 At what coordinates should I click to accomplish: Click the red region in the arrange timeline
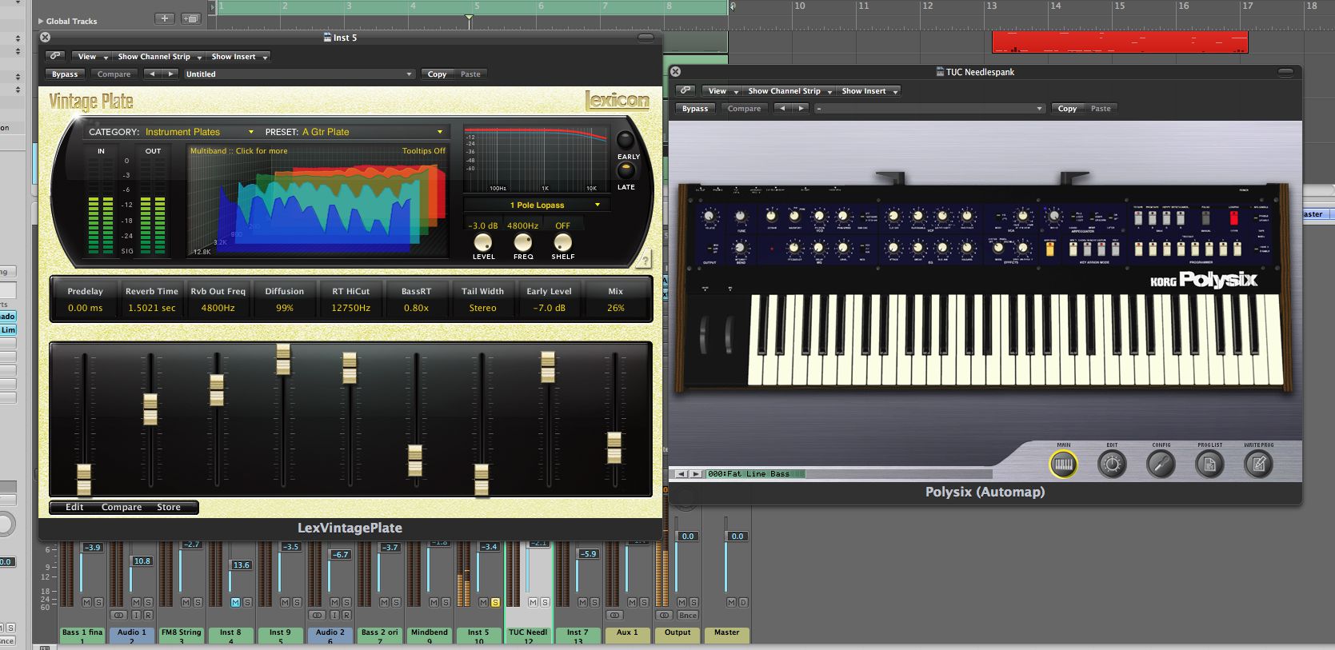click(x=1120, y=42)
